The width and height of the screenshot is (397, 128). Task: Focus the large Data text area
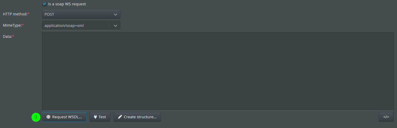(x=218, y=71)
